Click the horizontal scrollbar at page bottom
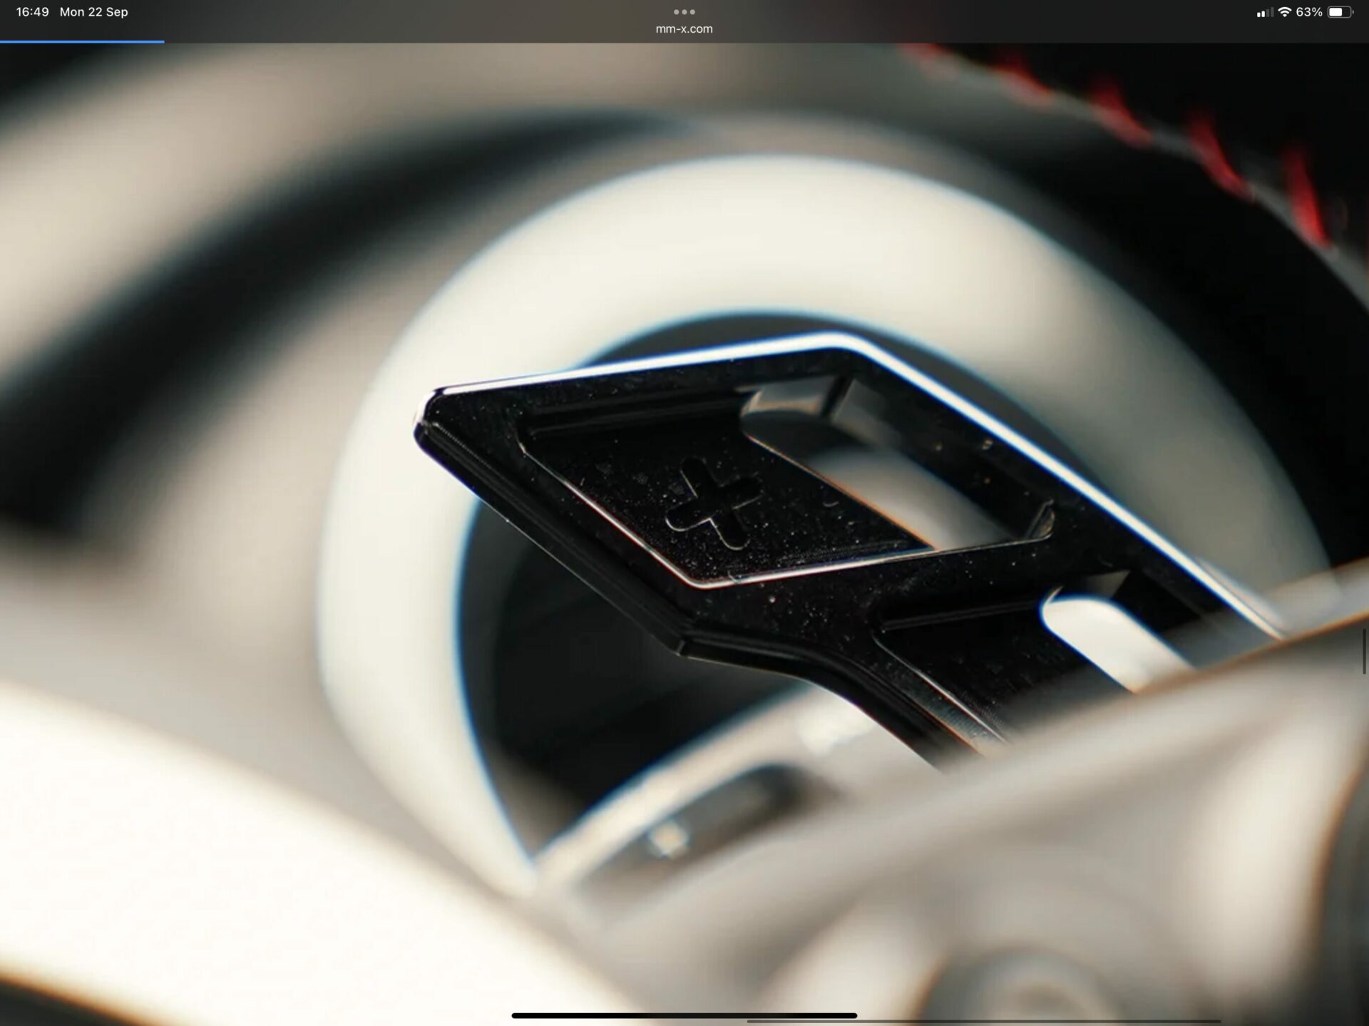This screenshot has height=1026, width=1369. pos(984,1021)
